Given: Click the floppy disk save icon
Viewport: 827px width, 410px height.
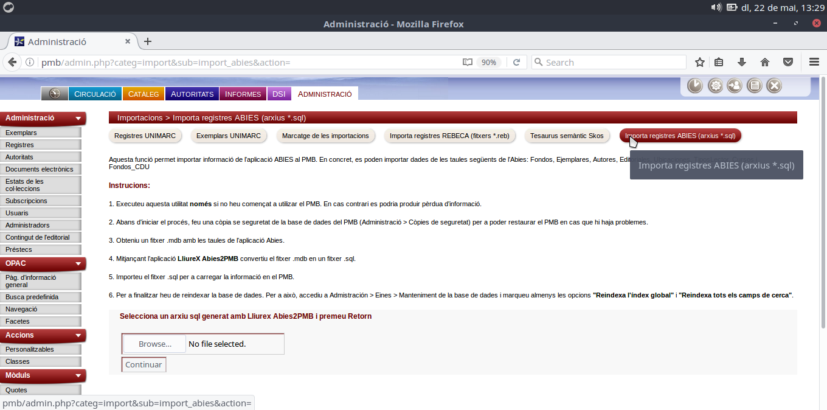Looking at the screenshot, I should click(754, 86).
